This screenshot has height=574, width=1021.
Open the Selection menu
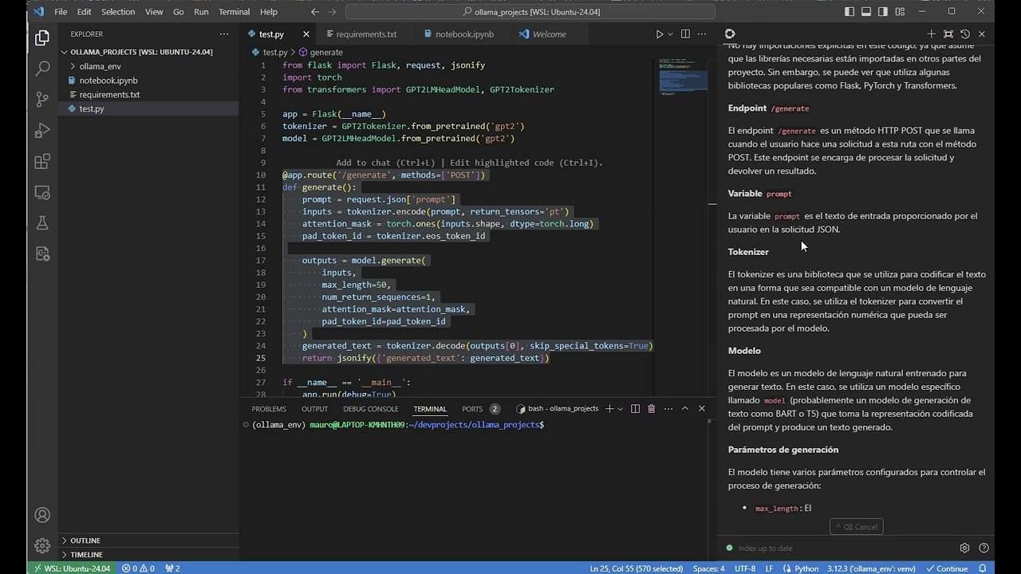tap(118, 12)
